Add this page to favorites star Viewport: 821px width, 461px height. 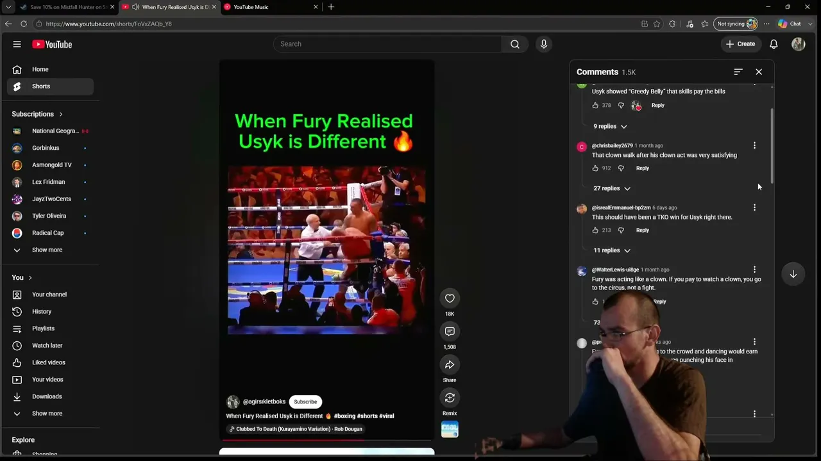[x=657, y=24]
